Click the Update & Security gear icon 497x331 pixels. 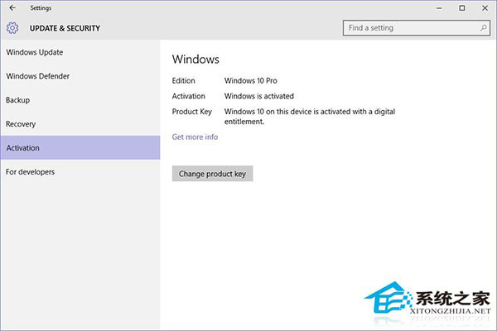click(x=12, y=28)
